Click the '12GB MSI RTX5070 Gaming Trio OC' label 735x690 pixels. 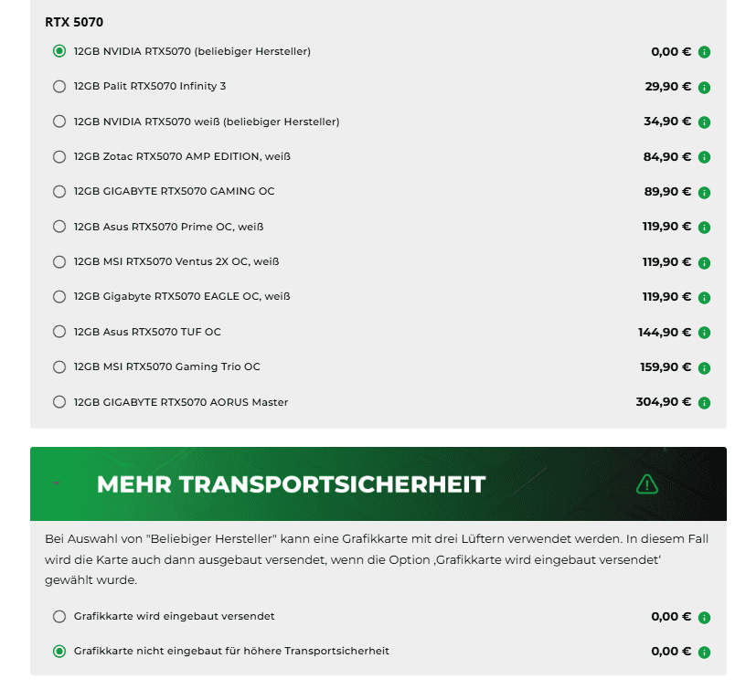(166, 367)
